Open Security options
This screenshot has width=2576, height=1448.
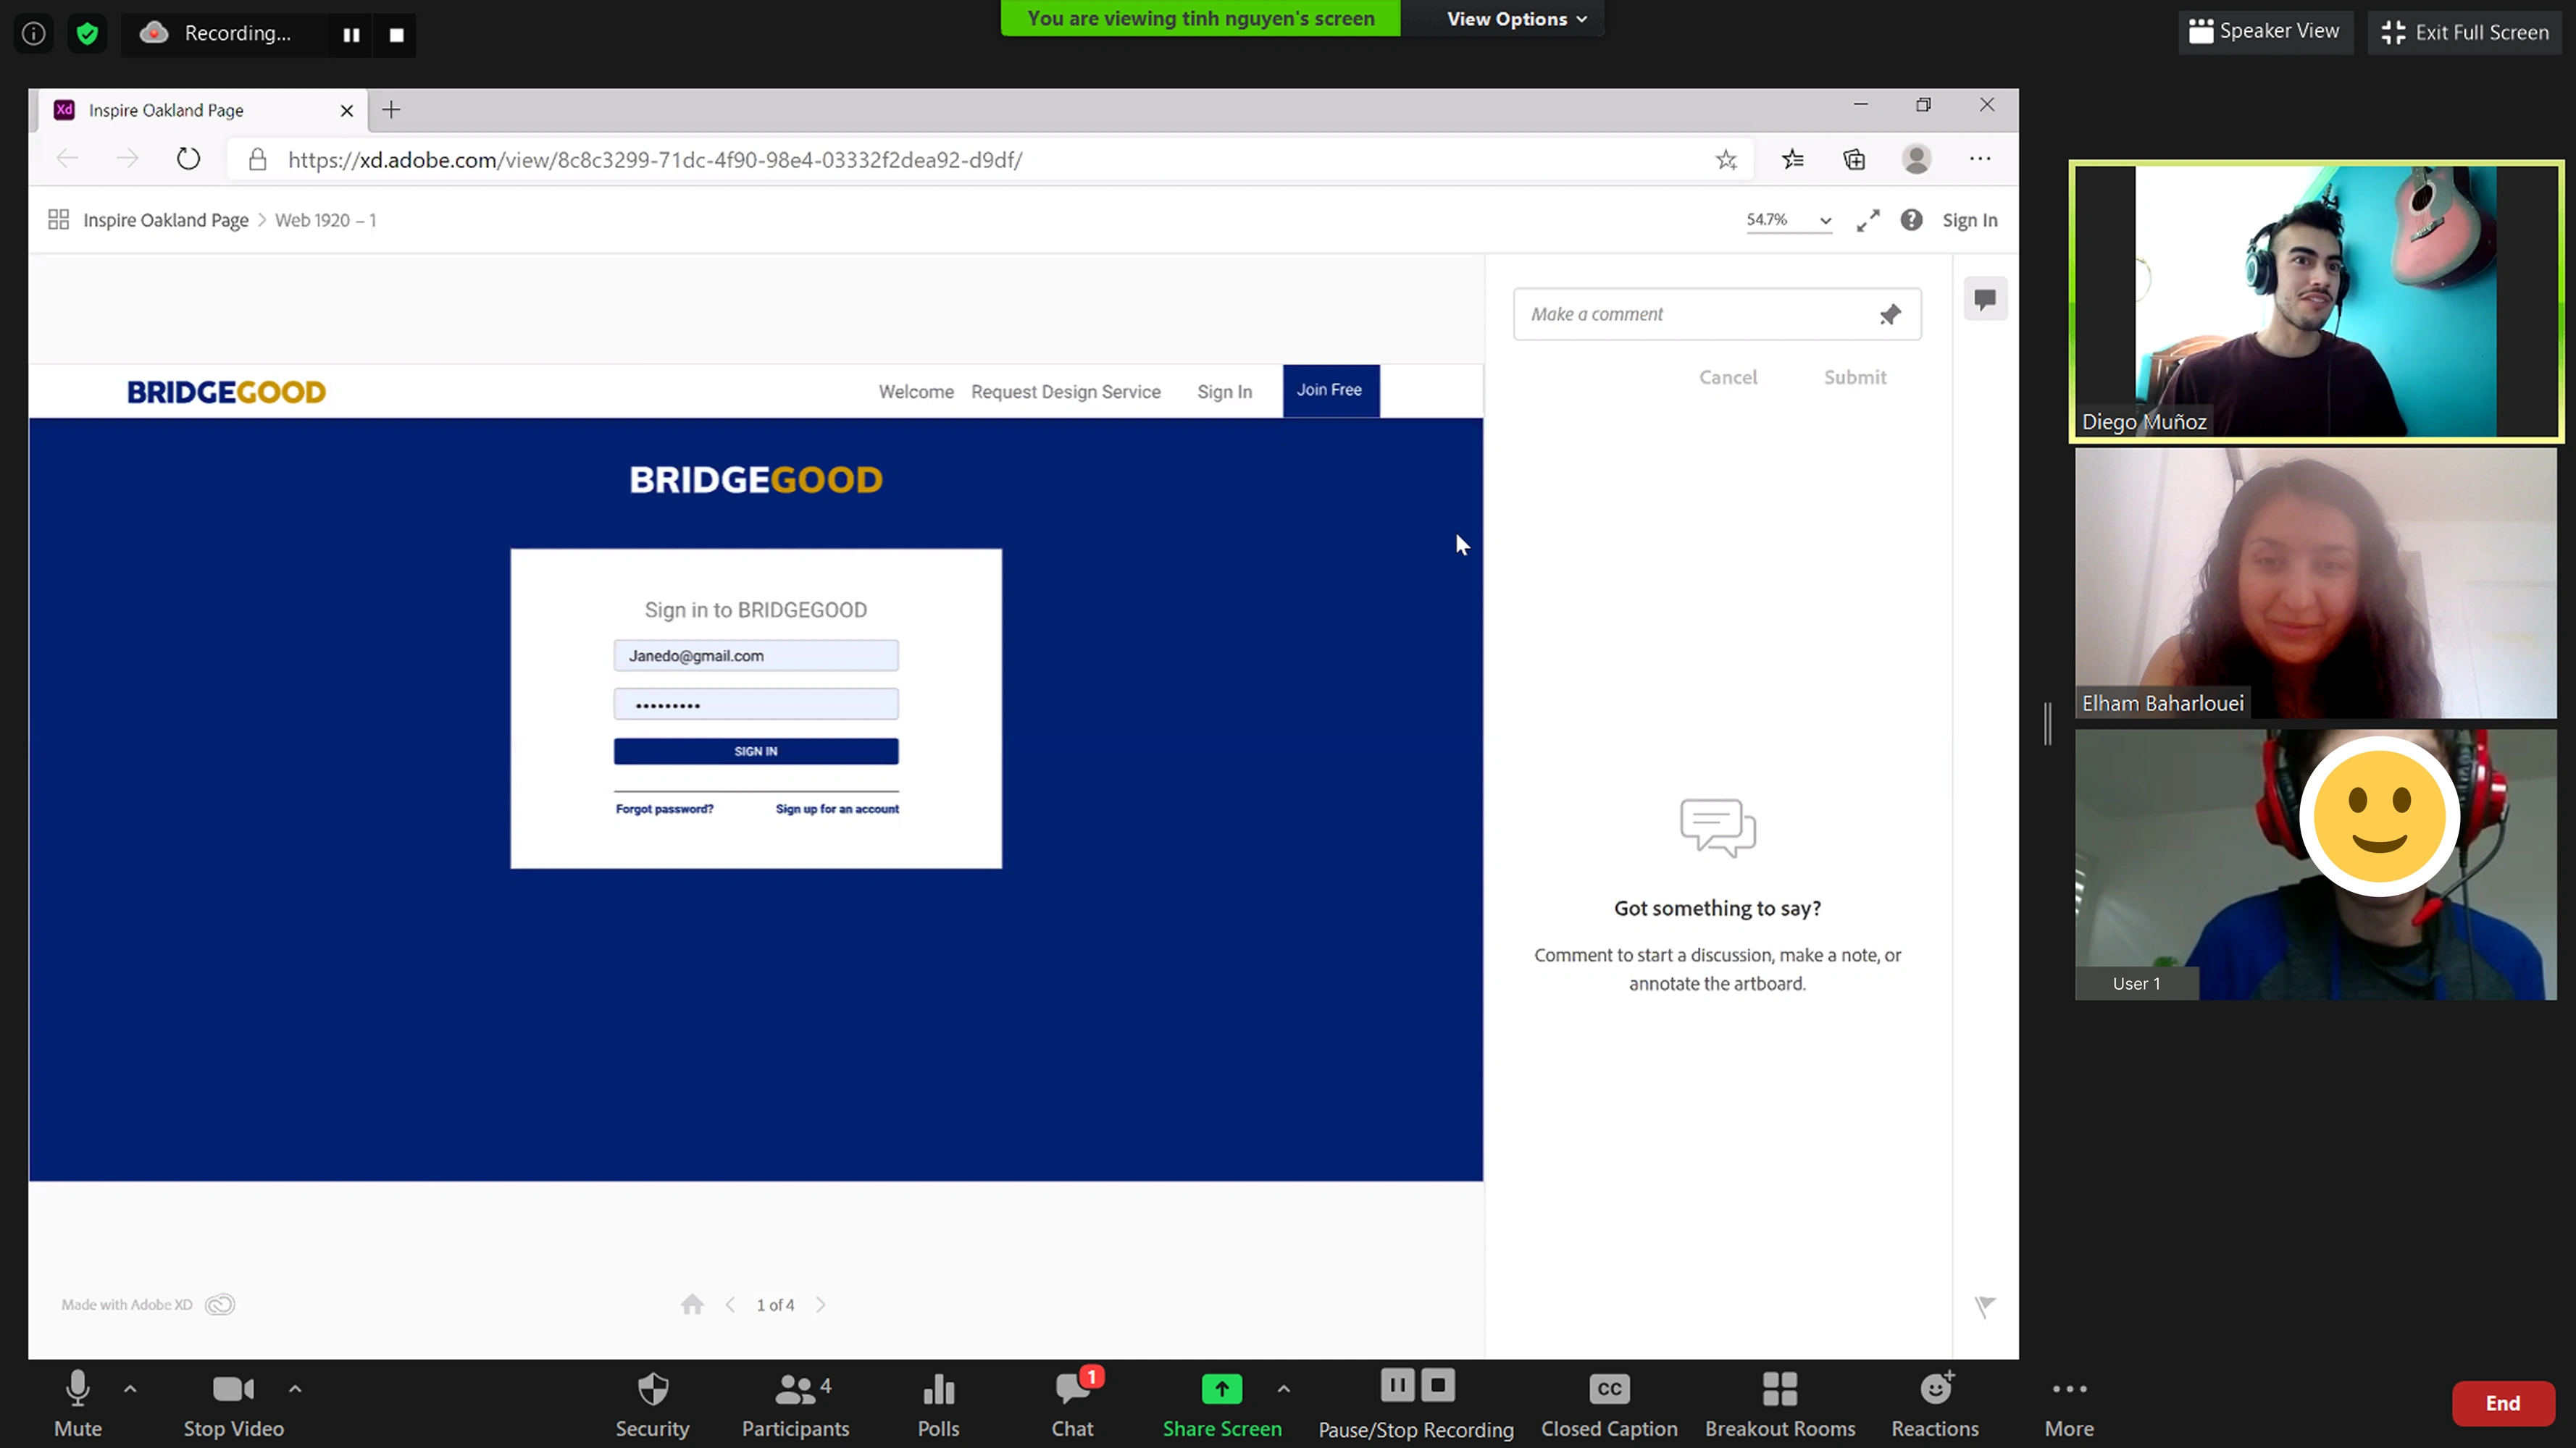(652, 1404)
